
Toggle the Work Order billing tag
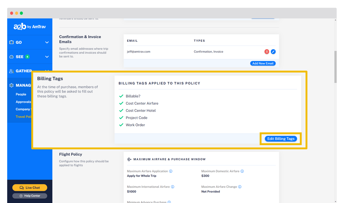121,125
